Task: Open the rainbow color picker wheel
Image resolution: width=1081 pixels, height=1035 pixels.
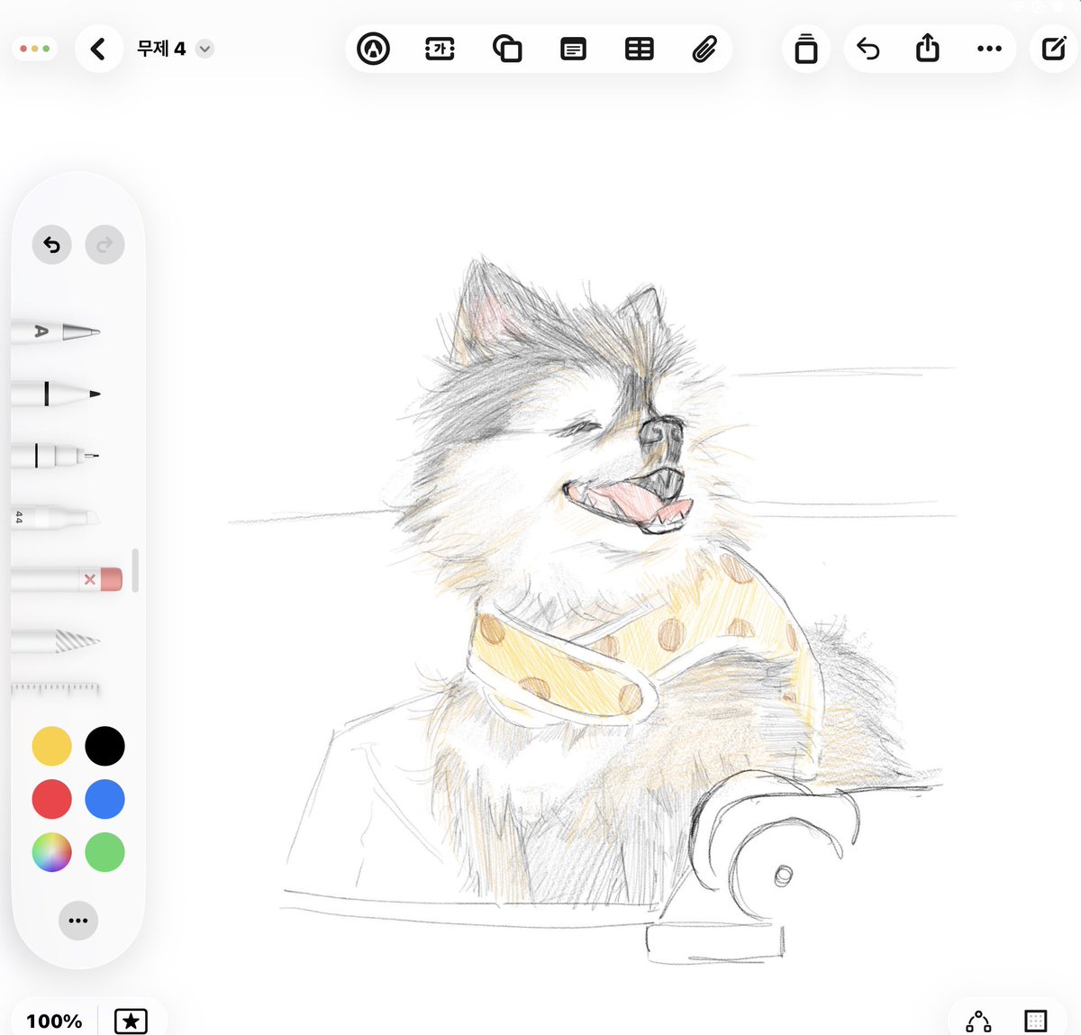Action: click(x=51, y=852)
